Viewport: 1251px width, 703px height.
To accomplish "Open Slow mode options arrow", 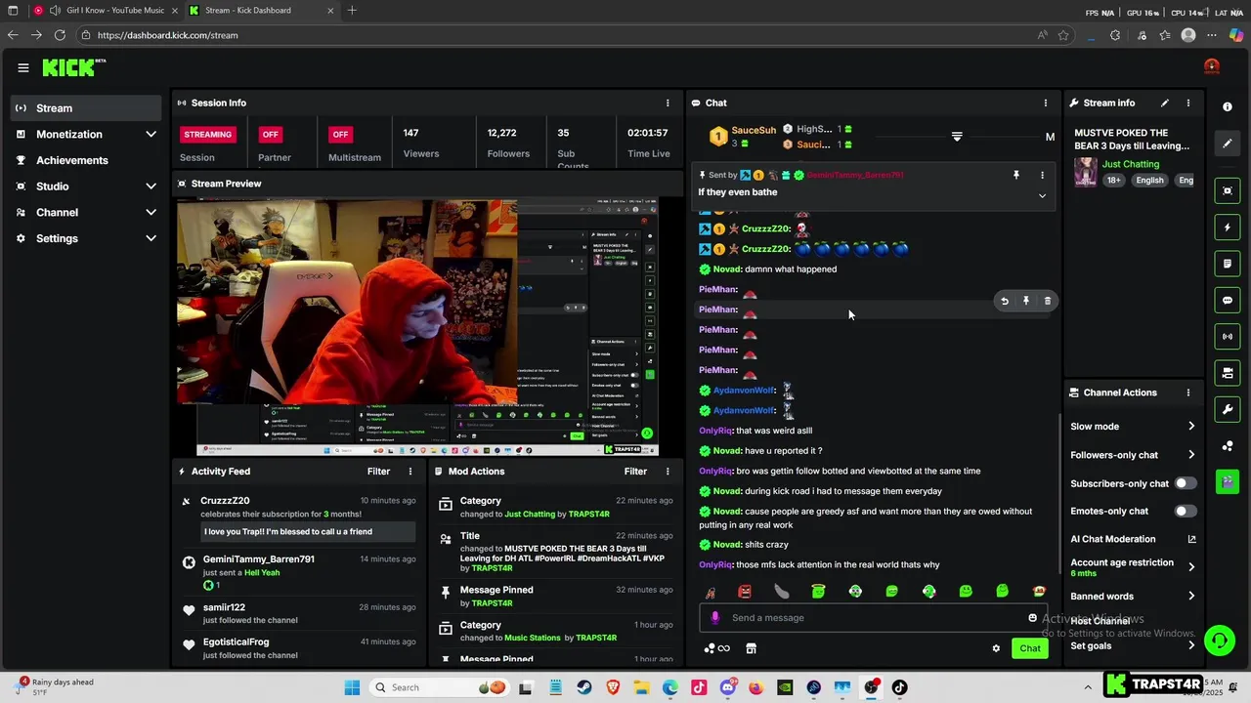I will [x=1191, y=426].
